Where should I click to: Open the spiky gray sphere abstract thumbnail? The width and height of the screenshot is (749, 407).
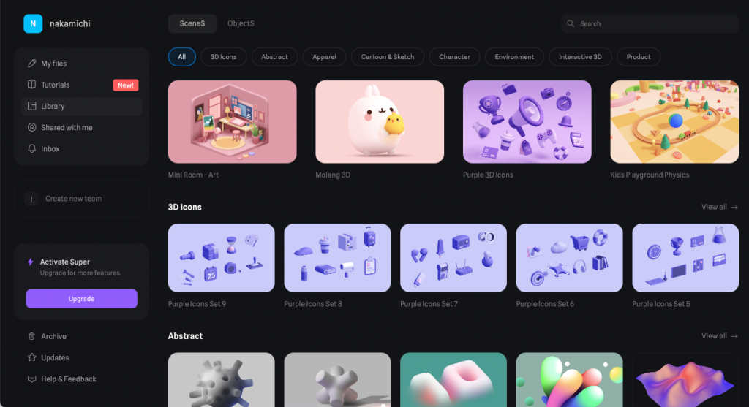[x=221, y=380]
